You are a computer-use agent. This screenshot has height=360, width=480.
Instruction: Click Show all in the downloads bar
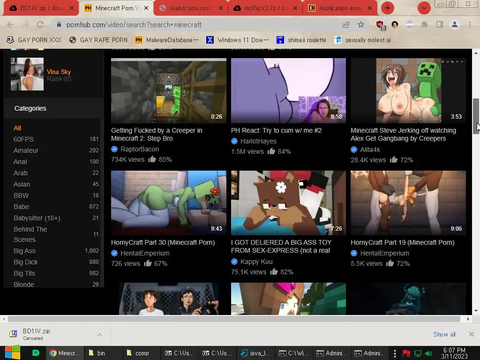(444, 334)
